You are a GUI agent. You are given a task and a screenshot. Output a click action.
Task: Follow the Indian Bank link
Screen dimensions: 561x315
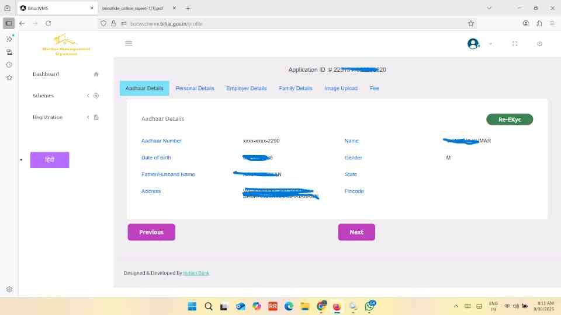click(x=196, y=273)
